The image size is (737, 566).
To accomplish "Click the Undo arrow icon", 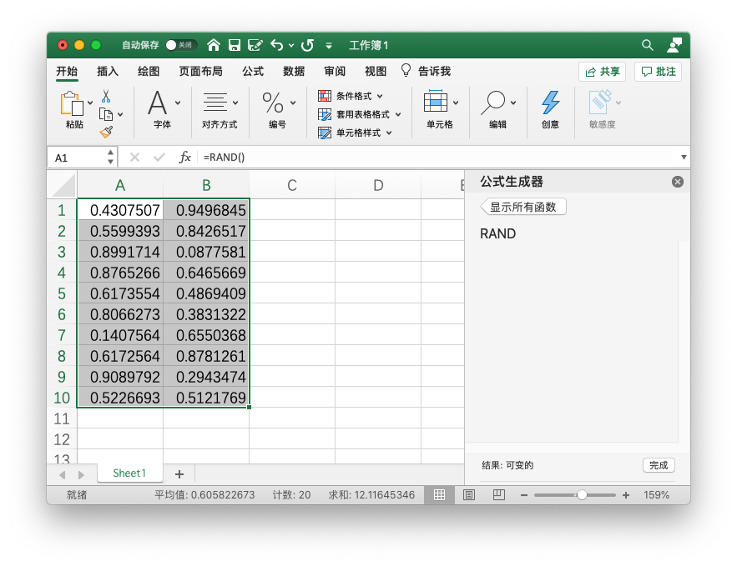I will [276, 45].
